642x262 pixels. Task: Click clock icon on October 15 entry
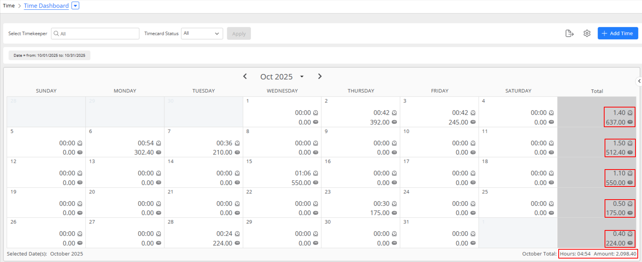tap(316, 173)
